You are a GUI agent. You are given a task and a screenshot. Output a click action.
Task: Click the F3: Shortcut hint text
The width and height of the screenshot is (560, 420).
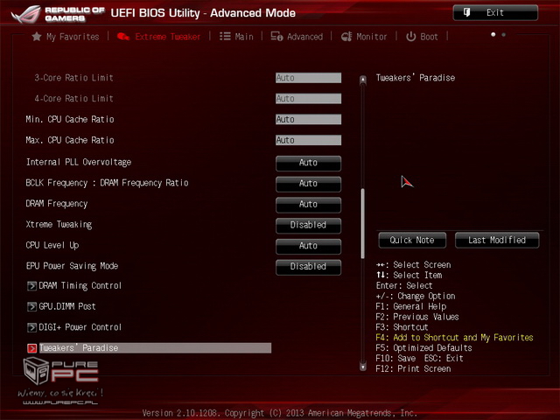(402, 327)
